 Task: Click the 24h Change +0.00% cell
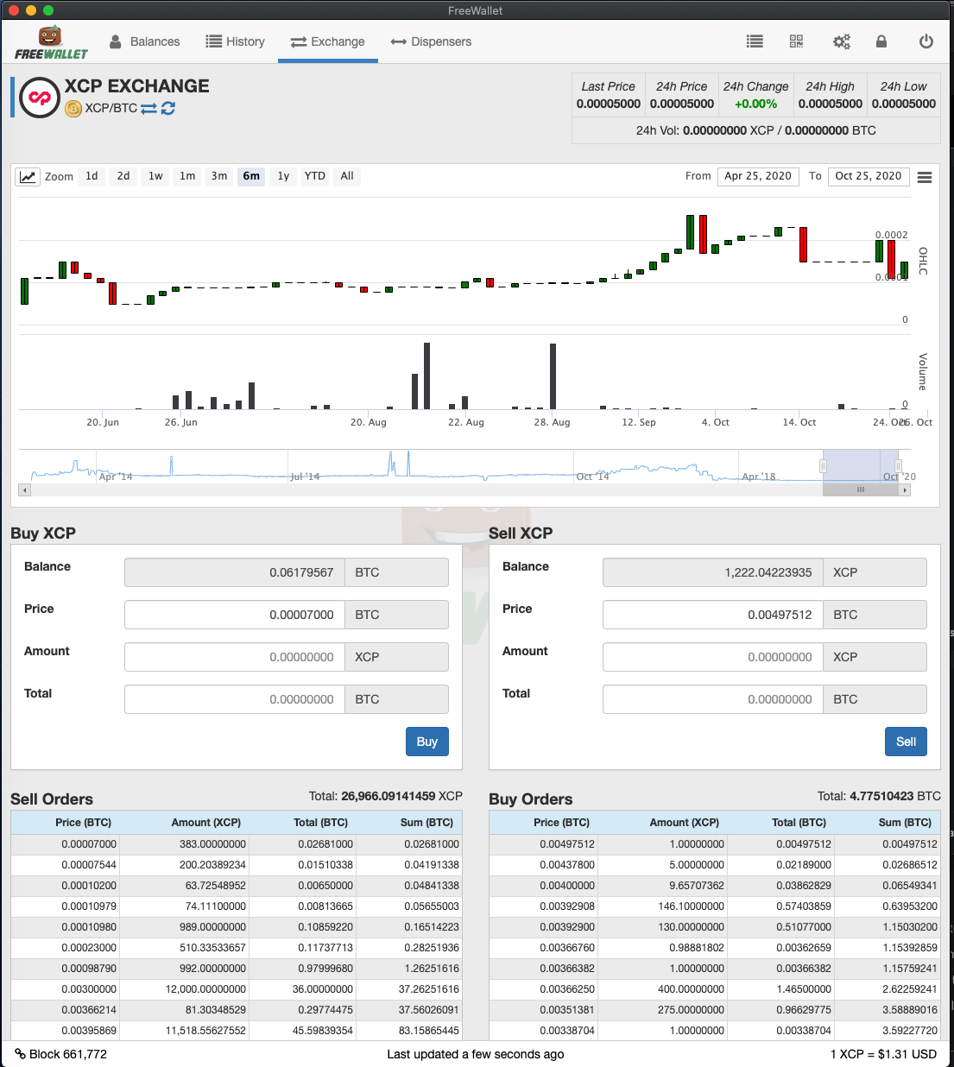[x=755, y=95]
